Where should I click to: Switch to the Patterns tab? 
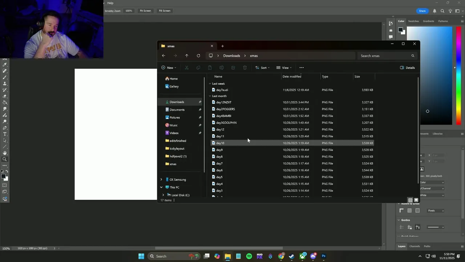click(x=443, y=21)
